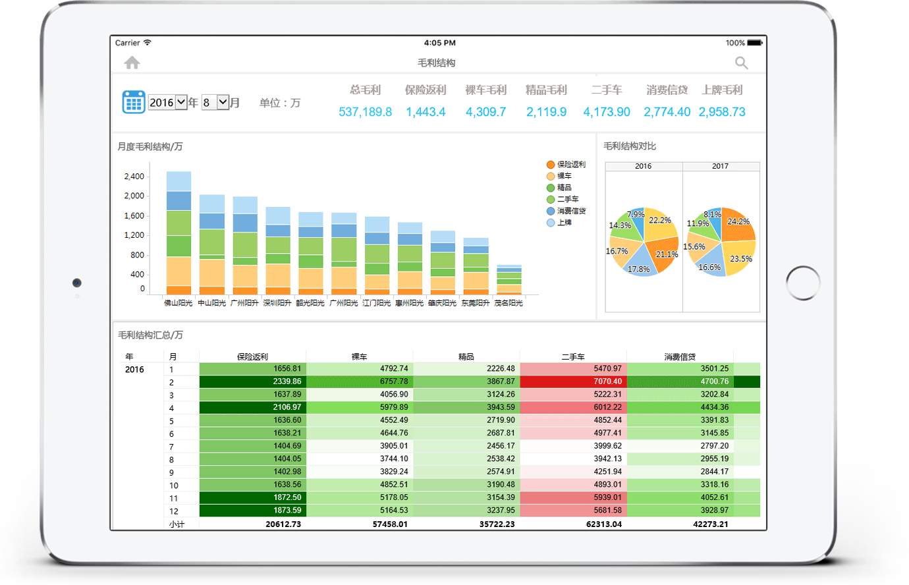This screenshot has width=909, height=585.
Task: Click the 二手车 value 4,173.90
Action: pos(607,112)
